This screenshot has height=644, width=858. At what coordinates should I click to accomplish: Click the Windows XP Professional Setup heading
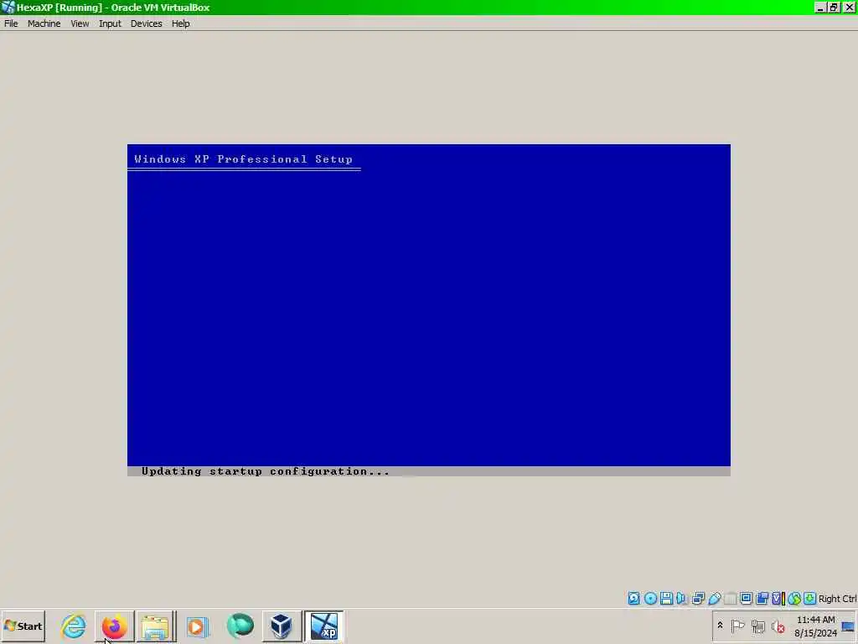pos(243,159)
